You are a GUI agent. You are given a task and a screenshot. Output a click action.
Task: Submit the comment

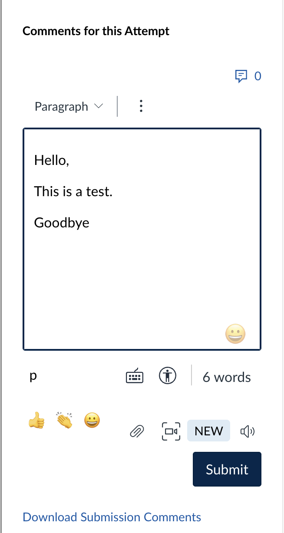click(x=227, y=469)
